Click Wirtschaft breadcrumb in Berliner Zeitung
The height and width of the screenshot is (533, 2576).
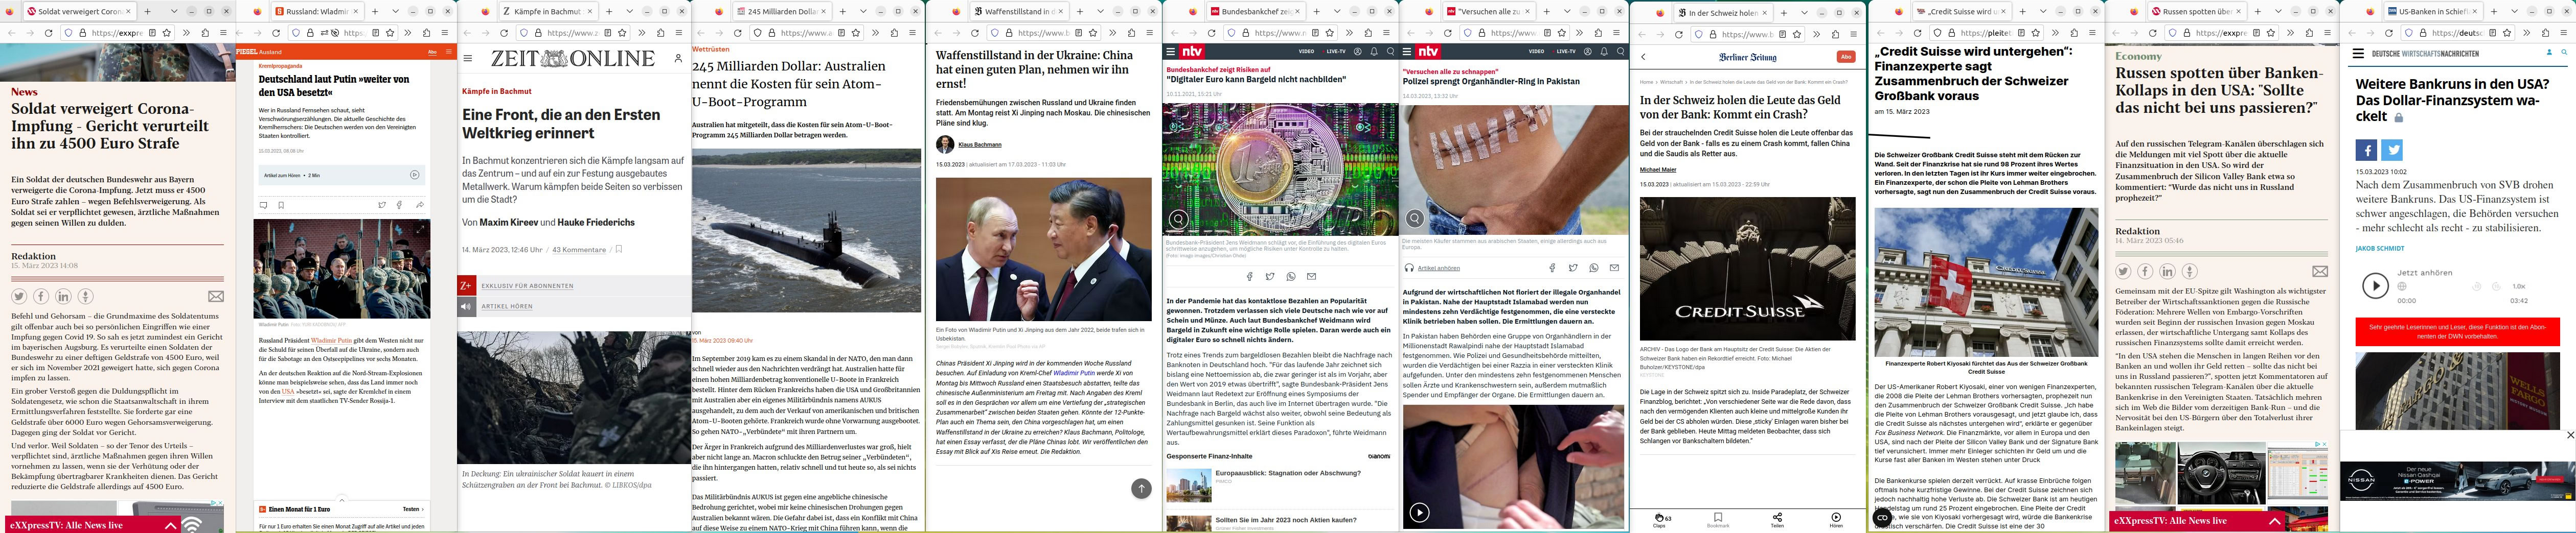[x=1671, y=82]
